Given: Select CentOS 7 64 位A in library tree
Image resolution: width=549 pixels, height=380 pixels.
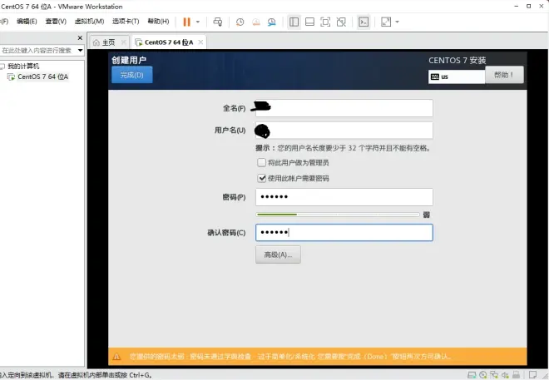Looking at the screenshot, I should tap(42, 76).
